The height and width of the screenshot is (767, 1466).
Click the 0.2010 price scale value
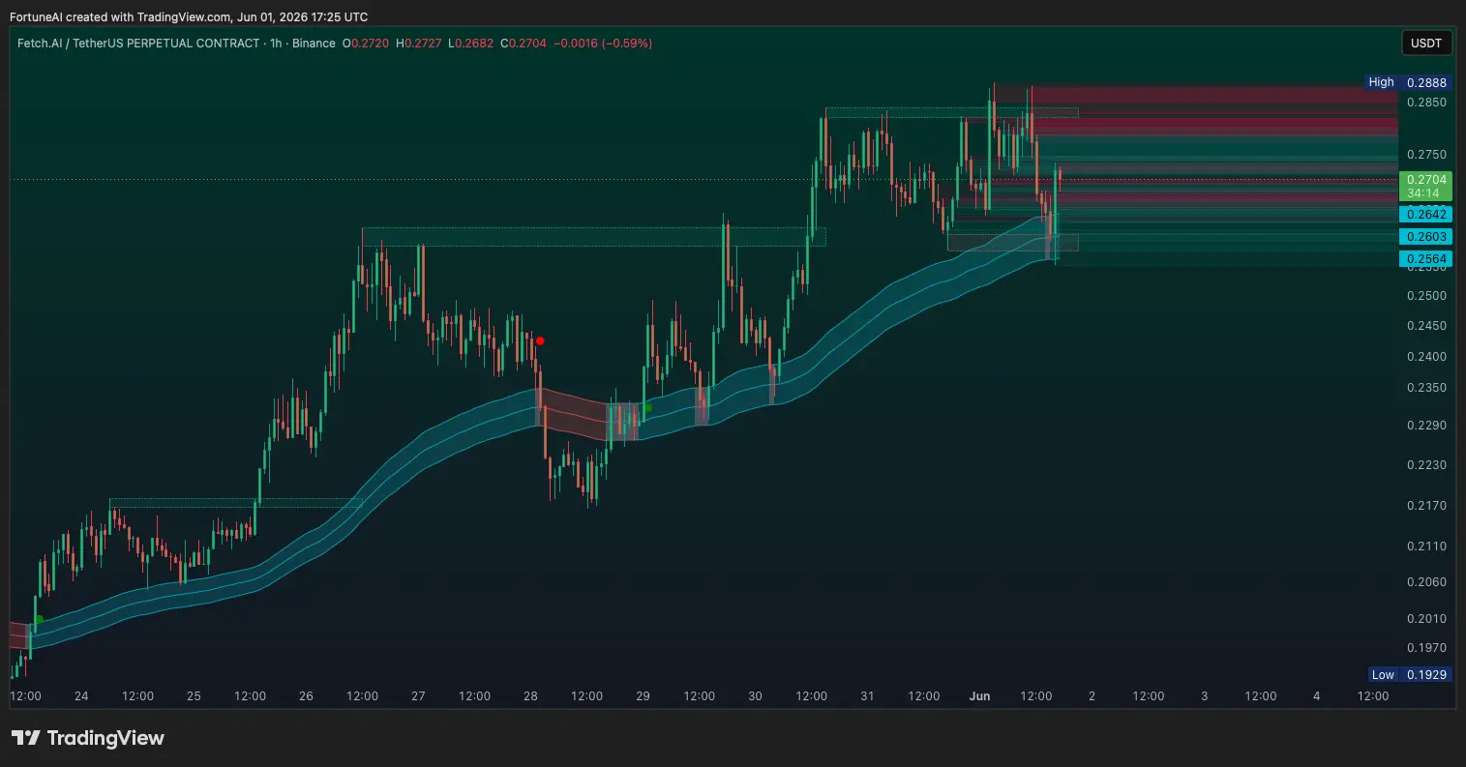(x=1426, y=619)
